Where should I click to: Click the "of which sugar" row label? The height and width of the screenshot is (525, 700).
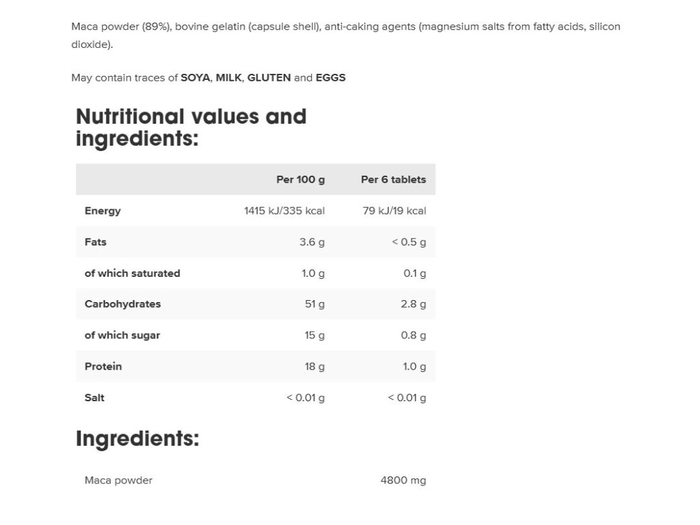point(122,336)
